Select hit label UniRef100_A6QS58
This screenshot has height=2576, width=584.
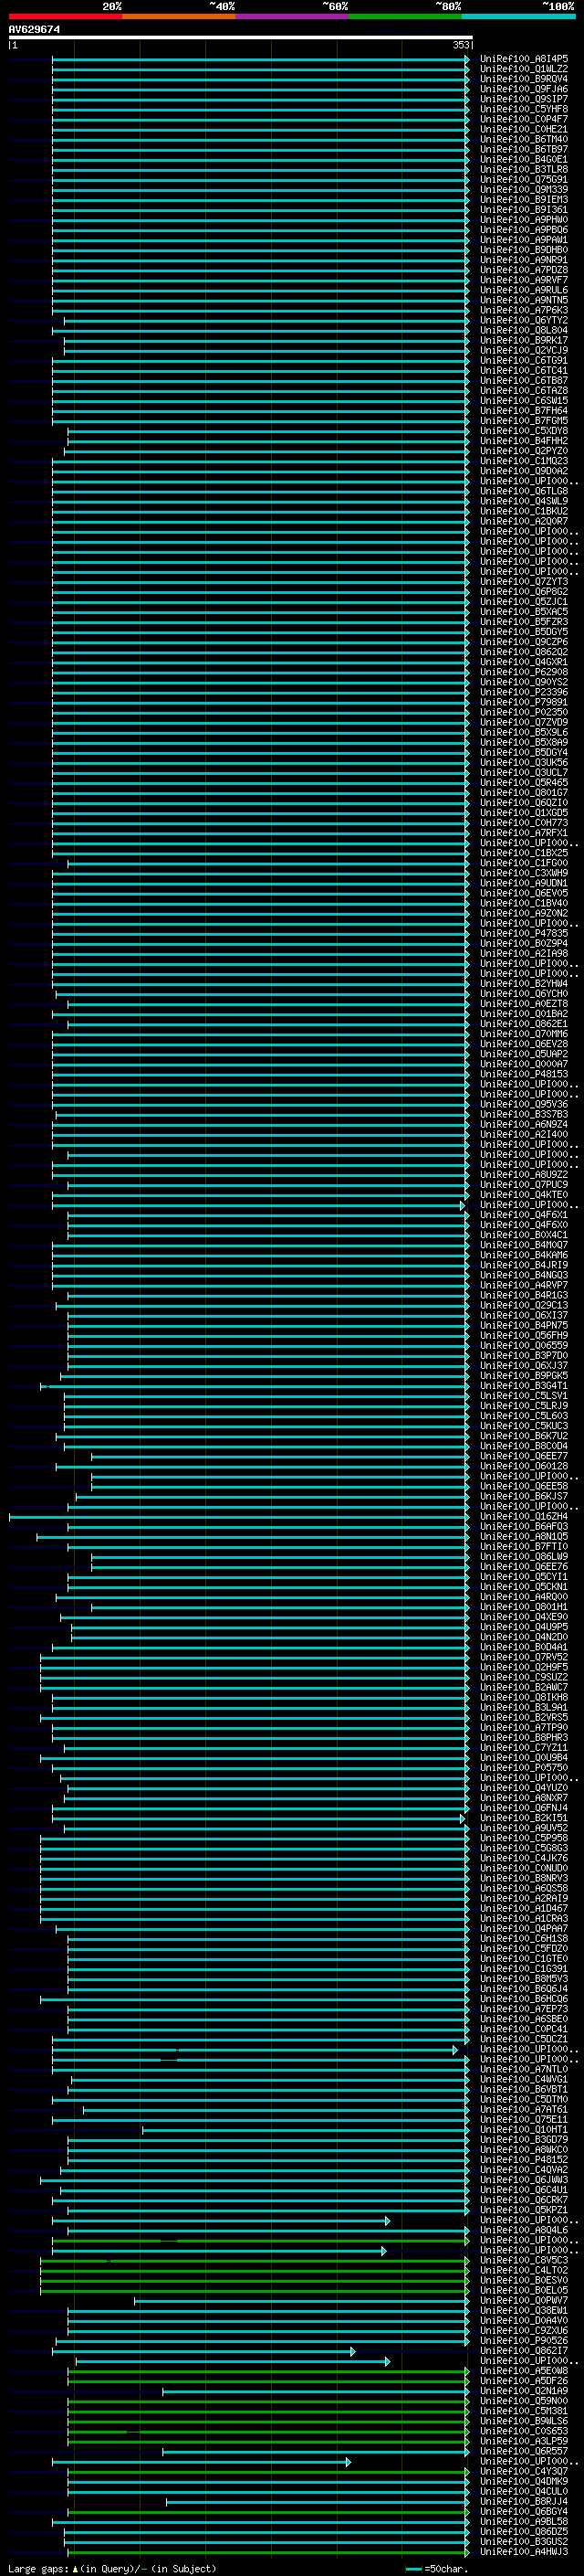pos(524,1887)
